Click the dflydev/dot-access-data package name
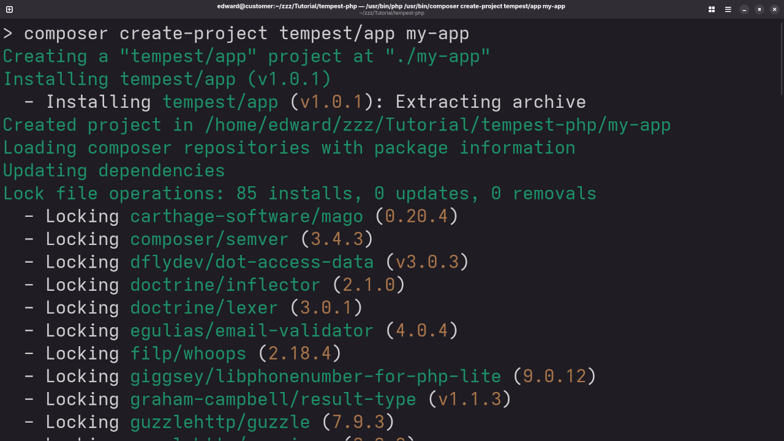This screenshot has height=441, width=784. click(252, 262)
